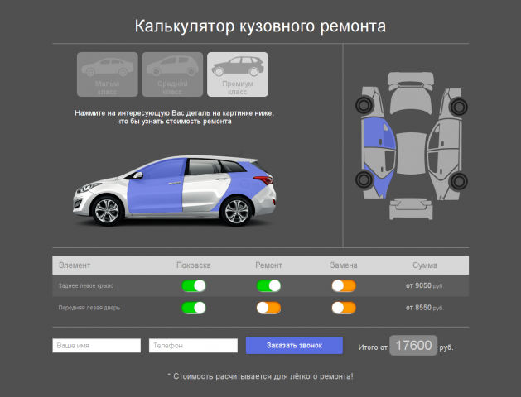Click the от 8550 руб. sum

425,308
